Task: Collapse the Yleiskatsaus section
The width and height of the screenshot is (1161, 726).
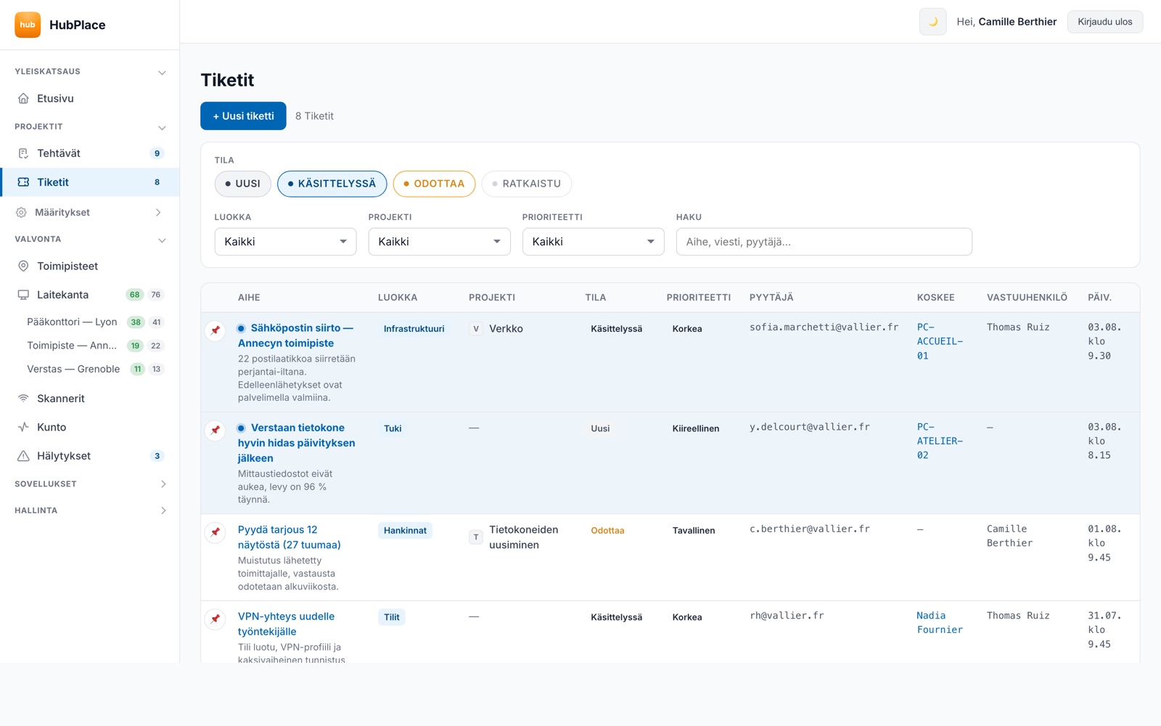Action: click(x=162, y=72)
